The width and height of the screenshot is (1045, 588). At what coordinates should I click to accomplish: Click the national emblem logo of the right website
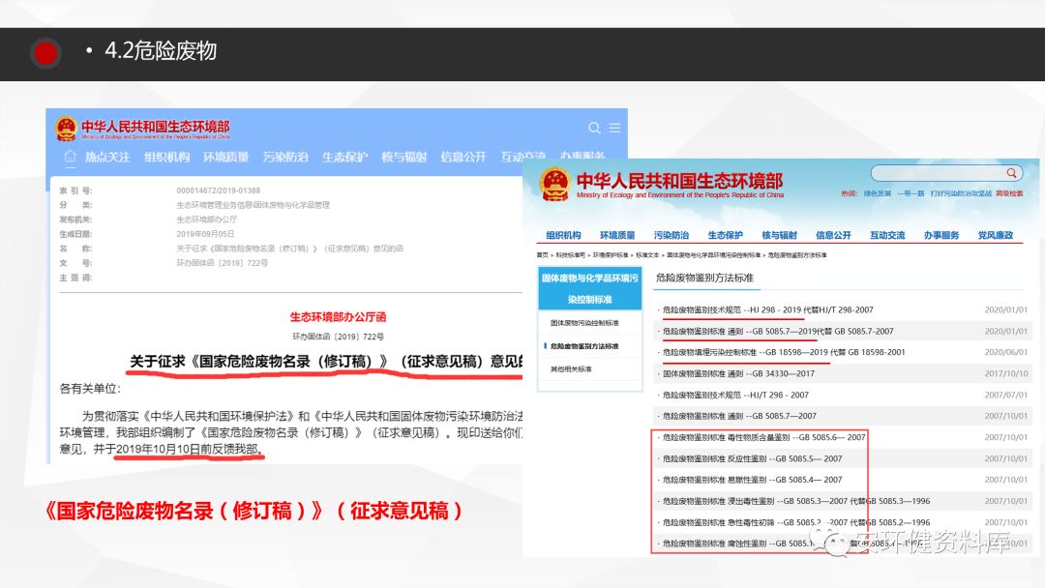[x=555, y=184]
